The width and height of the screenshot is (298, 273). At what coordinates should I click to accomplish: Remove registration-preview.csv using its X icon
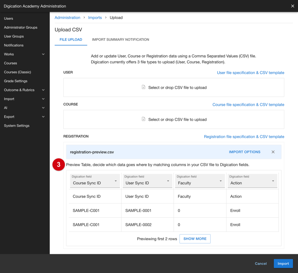coord(273,152)
